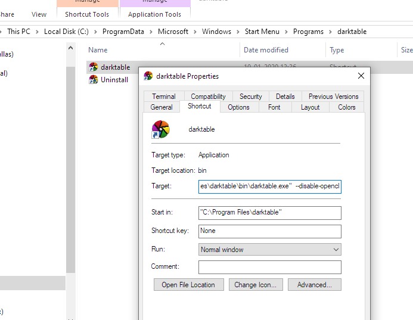
Task: Switch to the Colors tab
Action: tap(347, 107)
